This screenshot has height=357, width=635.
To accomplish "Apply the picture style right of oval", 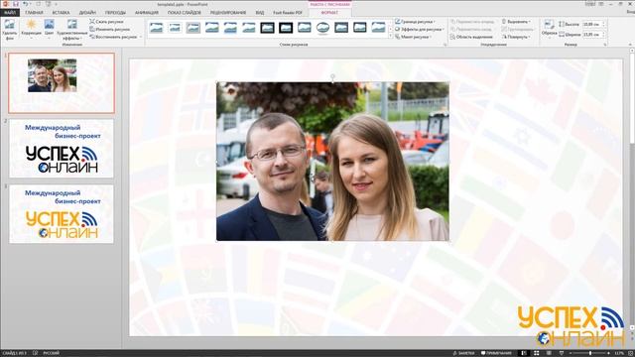I will click(x=341, y=28).
